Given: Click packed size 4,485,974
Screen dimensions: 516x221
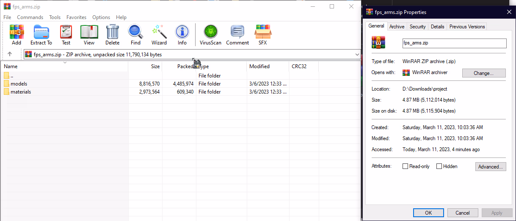Looking at the screenshot, I should point(183,84).
